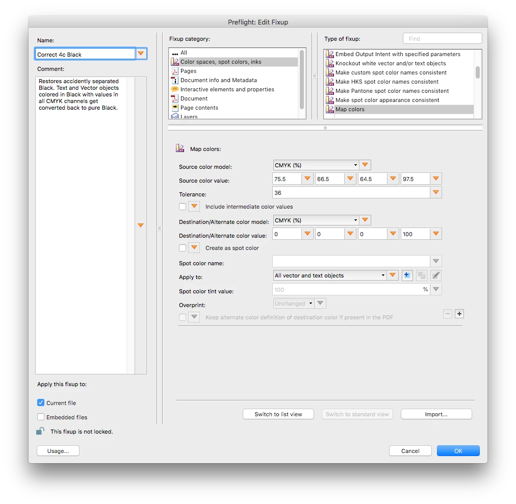Click the orange arrow beside source cyan value 75.5
Screen dimensions: 516x504
307,179
